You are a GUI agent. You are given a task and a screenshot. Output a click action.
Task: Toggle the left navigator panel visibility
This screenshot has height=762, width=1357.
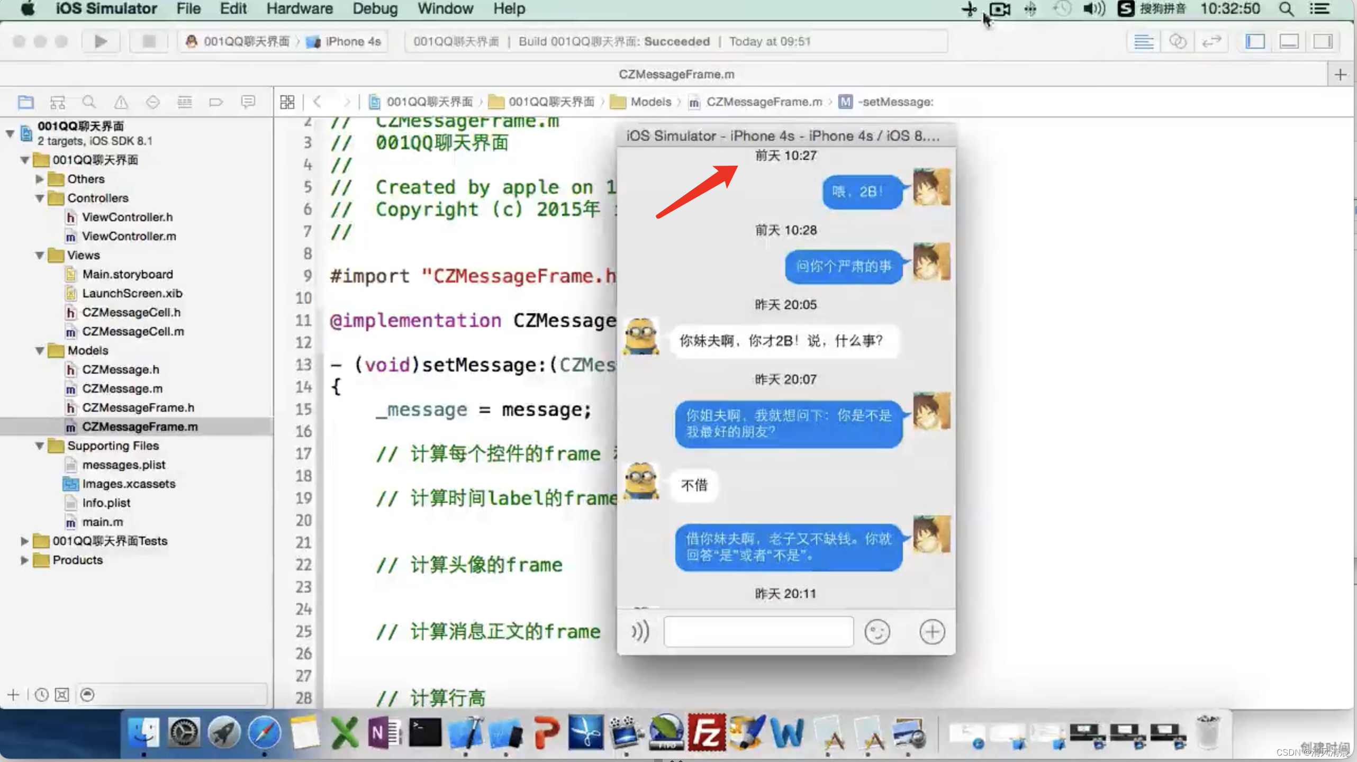[1255, 41]
